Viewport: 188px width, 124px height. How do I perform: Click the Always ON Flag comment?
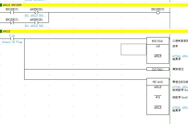pos(12,42)
